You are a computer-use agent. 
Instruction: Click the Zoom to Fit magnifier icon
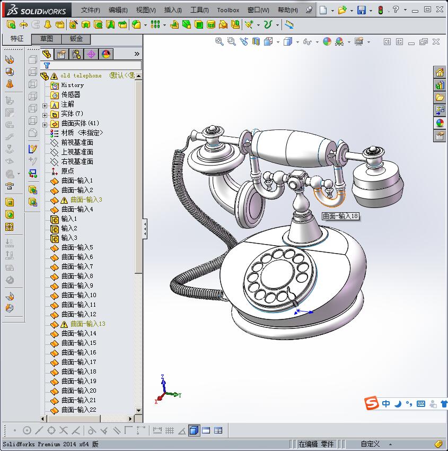click(219, 41)
